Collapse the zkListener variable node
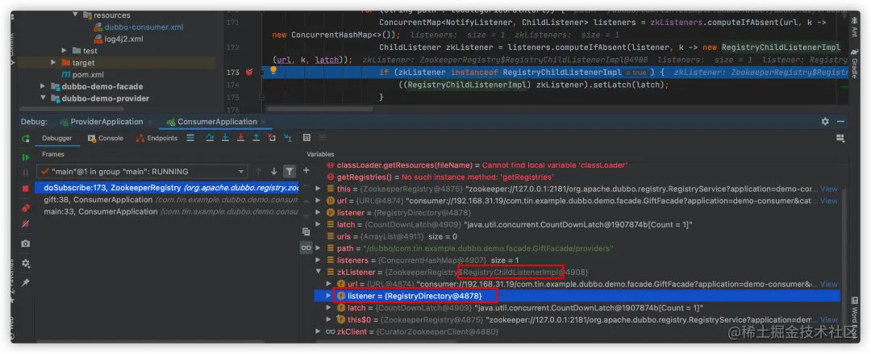Viewport: 871px width, 354px height. point(319,273)
